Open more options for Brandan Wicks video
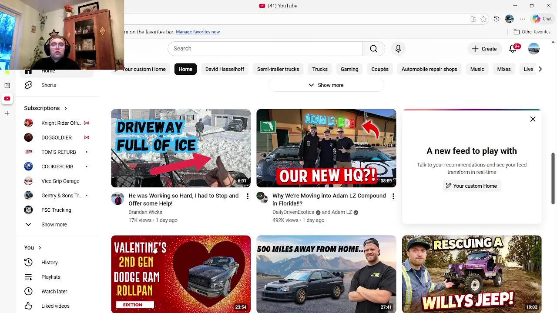The image size is (557, 313). pos(248,196)
